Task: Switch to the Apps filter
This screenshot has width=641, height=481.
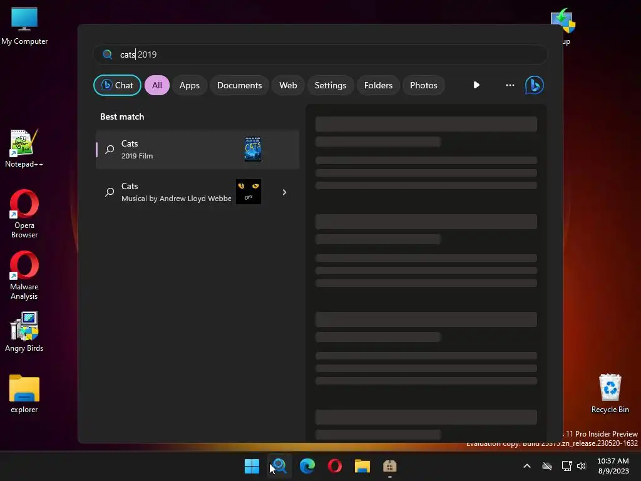Action: [x=189, y=85]
